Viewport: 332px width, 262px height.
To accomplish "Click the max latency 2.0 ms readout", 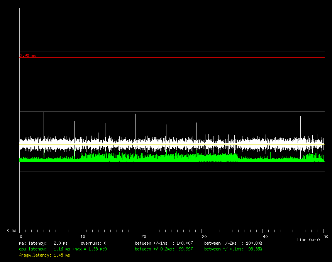I will point(43,243).
